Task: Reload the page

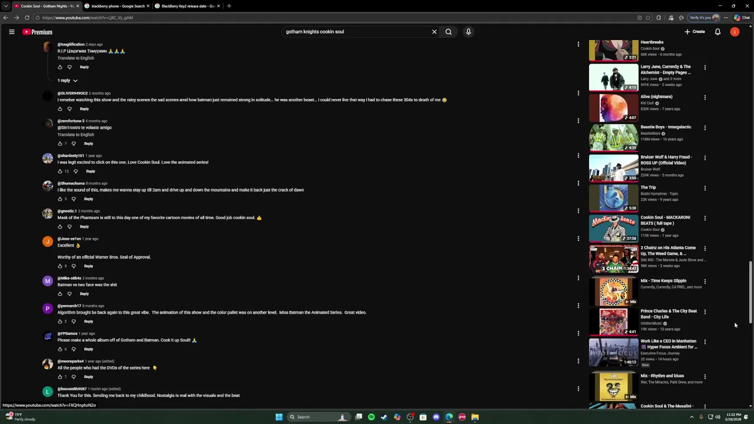Action: tap(27, 18)
